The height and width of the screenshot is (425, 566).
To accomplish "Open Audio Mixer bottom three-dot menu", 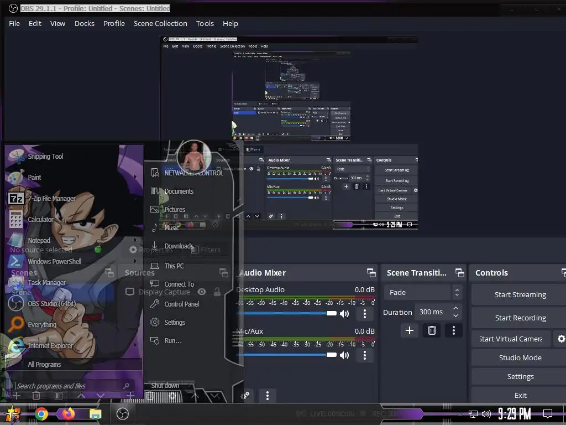I will [268, 395].
